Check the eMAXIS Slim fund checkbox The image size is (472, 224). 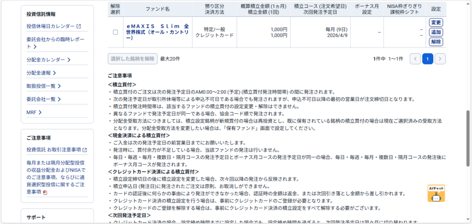coord(115,32)
